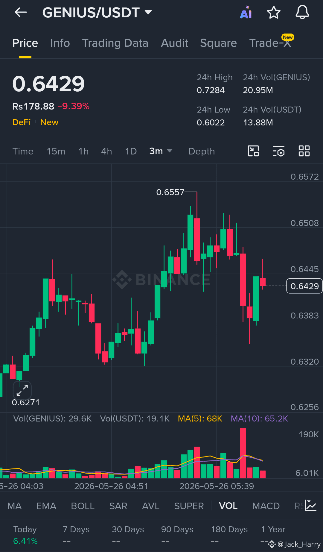This screenshot has height=552, width=323.
Task: Select the 1D chart interval
Action: [131, 151]
